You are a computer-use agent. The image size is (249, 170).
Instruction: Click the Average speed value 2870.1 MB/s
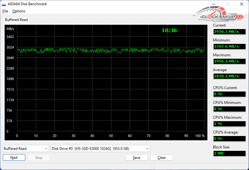[x=229, y=76]
